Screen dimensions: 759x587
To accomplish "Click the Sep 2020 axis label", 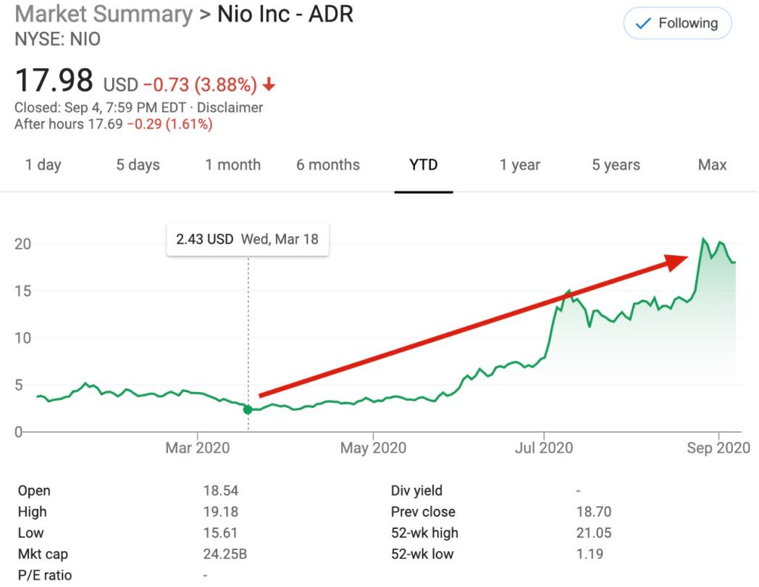I will (718, 448).
